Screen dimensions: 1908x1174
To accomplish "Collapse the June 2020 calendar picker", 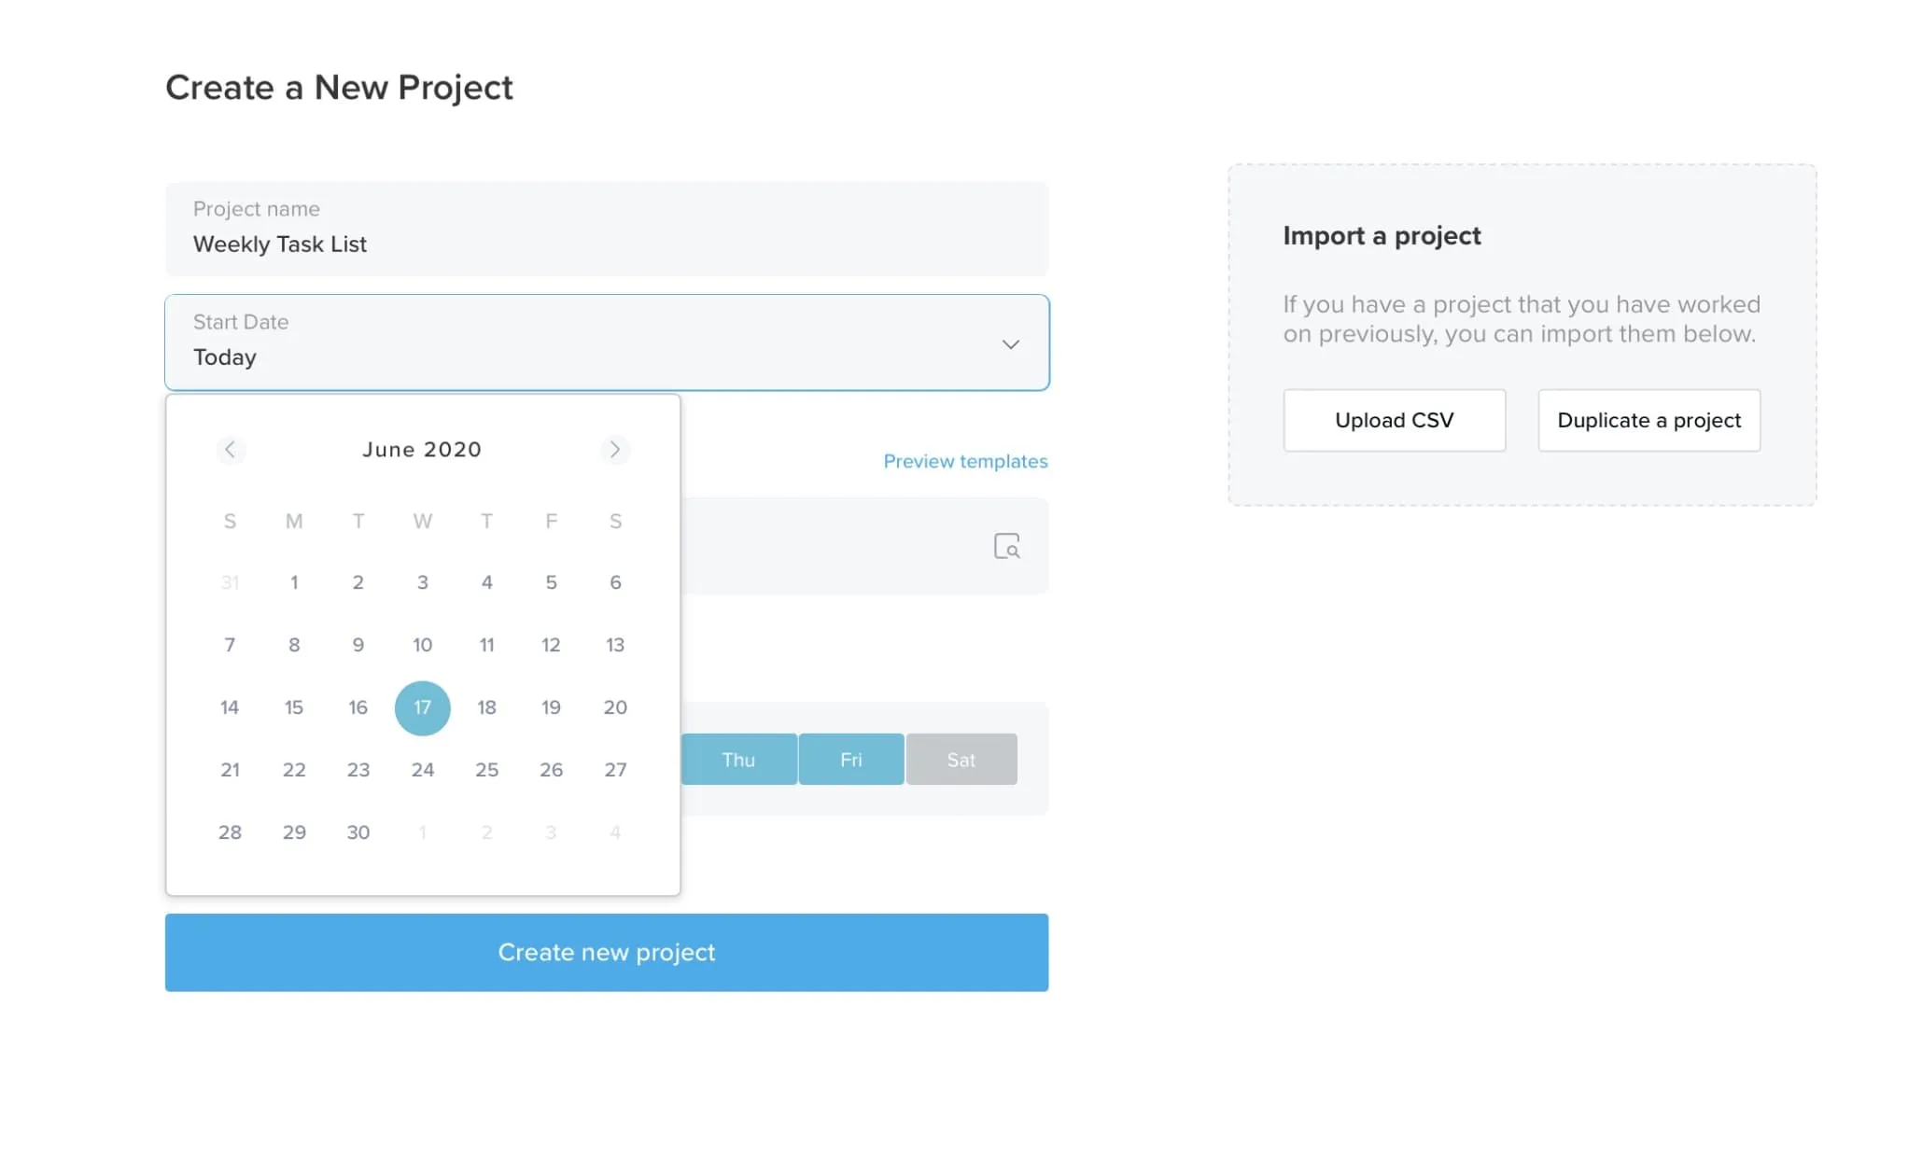I will [1008, 344].
